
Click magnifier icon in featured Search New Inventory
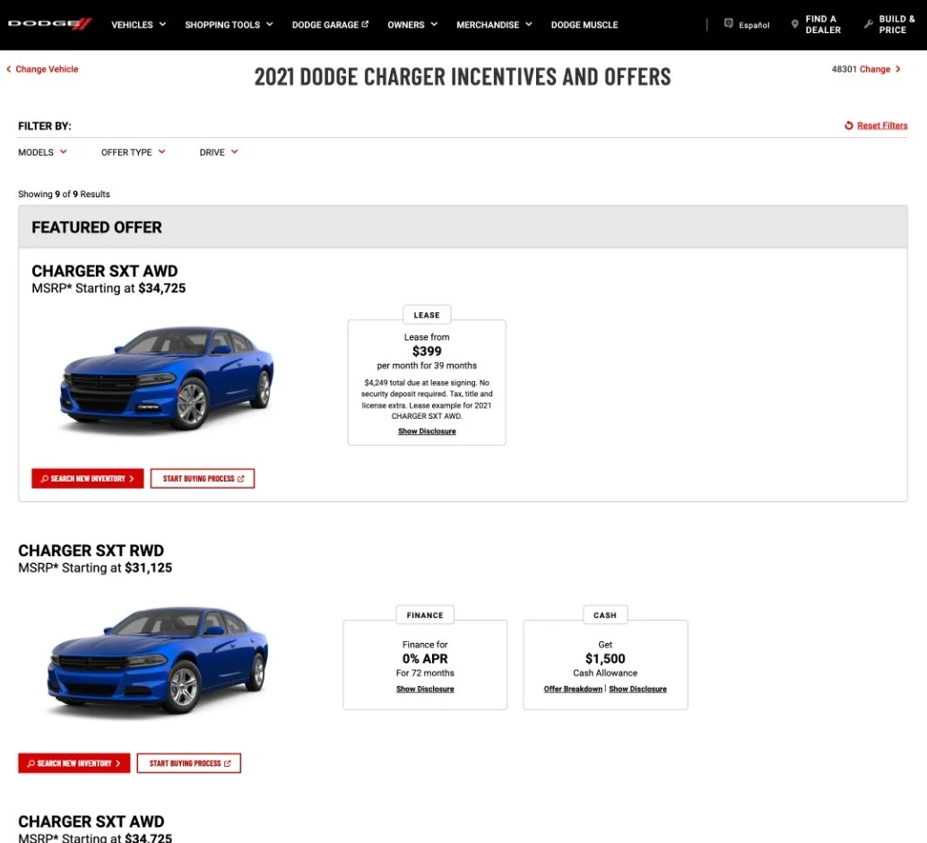coord(44,479)
